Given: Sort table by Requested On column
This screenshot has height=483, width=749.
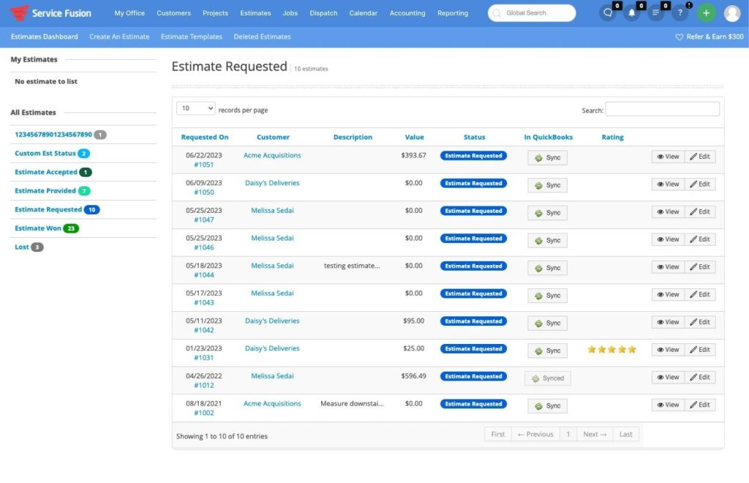Looking at the screenshot, I should coord(205,137).
